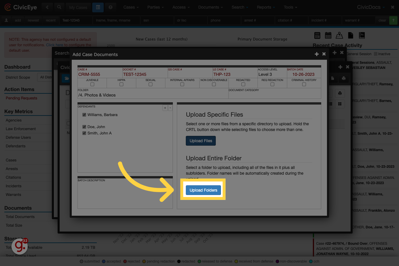
Task: Click the grid view icon in the back window
Action: tap(340, 104)
